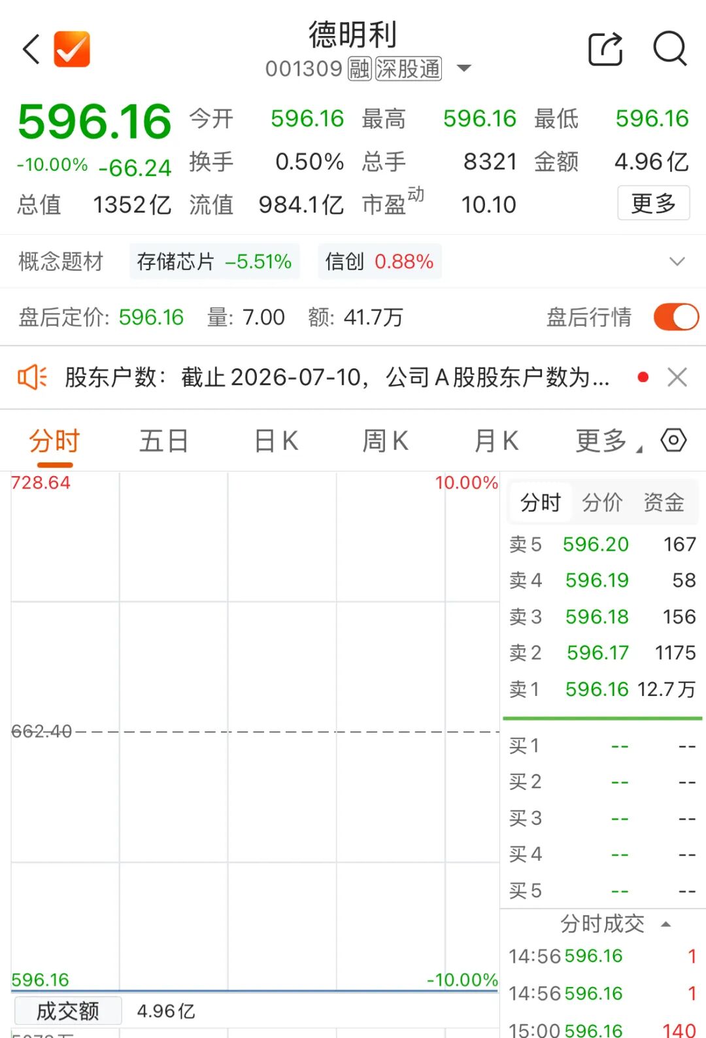706x1038 pixels.
Task: Expand stock code dropdown triangle
Action: click(x=463, y=68)
